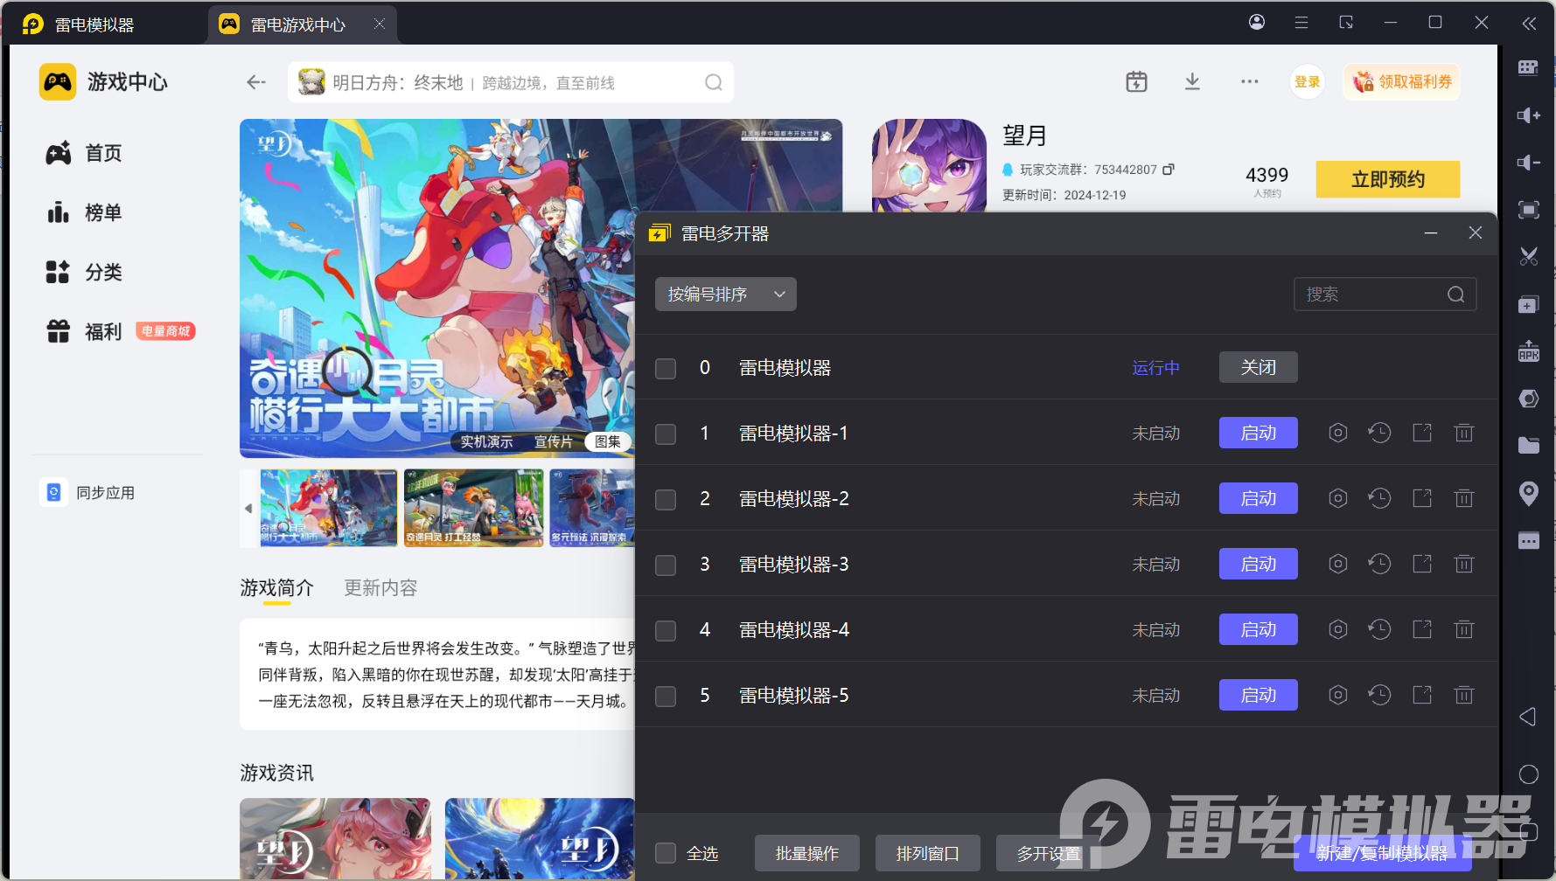Image resolution: width=1556 pixels, height=881 pixels.
Task: Go back using the game center arrow
Action: click(255, 82)
